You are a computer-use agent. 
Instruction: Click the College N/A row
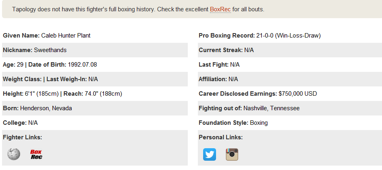pos(95,123)
